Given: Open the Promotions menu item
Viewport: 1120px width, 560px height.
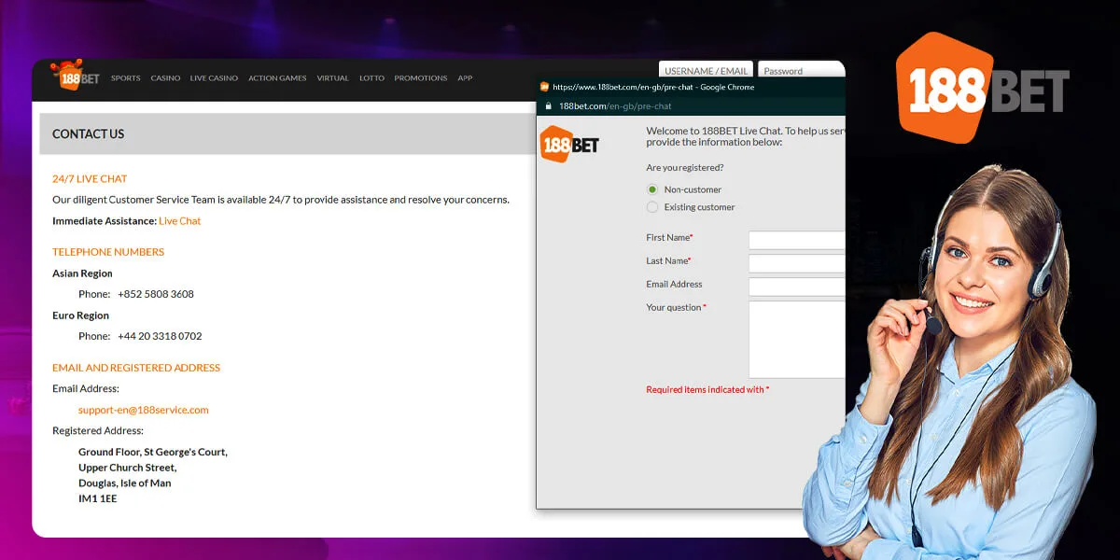Looking at the screenshot, I should click(x=420, y=78).
